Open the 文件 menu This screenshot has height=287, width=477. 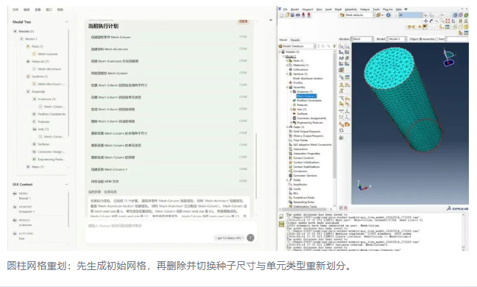tap(15, 10)
